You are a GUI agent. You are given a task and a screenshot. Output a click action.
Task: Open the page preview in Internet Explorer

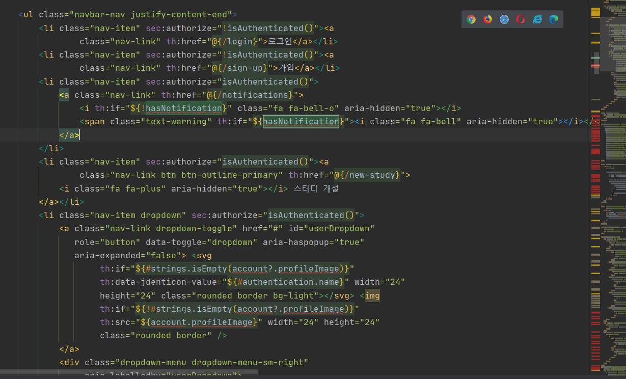coord(537,19)
